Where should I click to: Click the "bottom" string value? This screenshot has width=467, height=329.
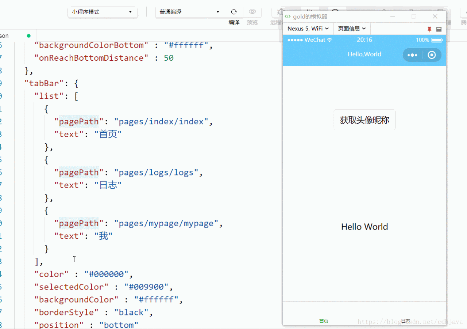[x=119, y=325]
